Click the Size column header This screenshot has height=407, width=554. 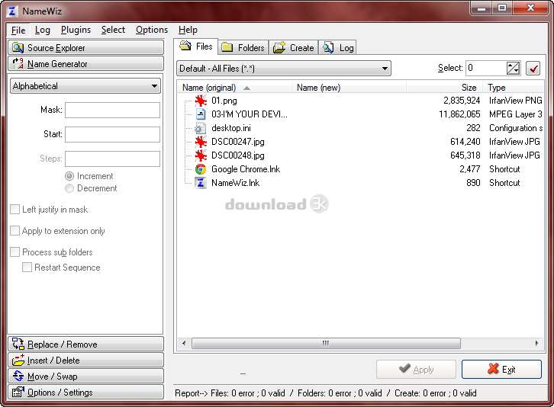click(444, 88)
